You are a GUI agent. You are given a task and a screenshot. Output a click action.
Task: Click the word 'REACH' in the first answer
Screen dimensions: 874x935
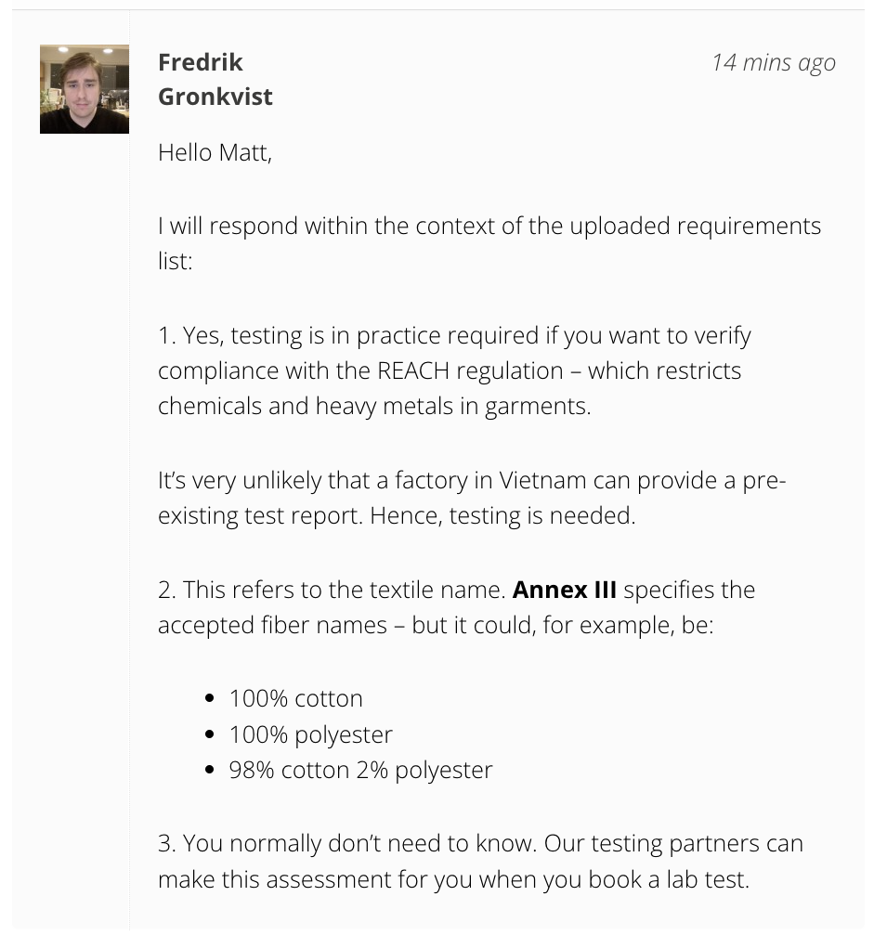(x=412, y=370)
